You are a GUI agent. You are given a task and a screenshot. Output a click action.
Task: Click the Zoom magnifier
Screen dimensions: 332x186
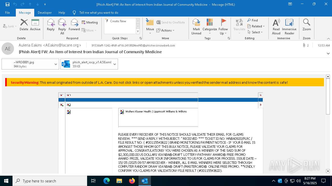(x=307, y=25)
